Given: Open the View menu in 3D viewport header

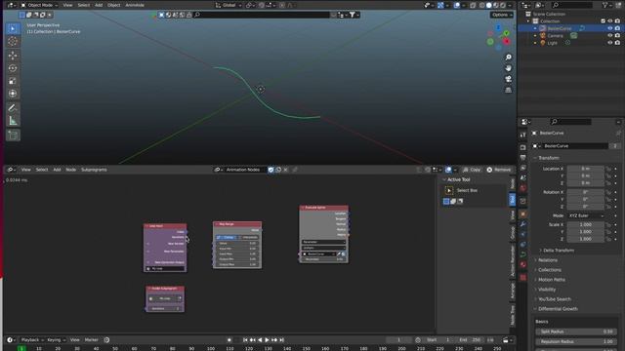Looking at the screenshot, I should pos(67,5).
